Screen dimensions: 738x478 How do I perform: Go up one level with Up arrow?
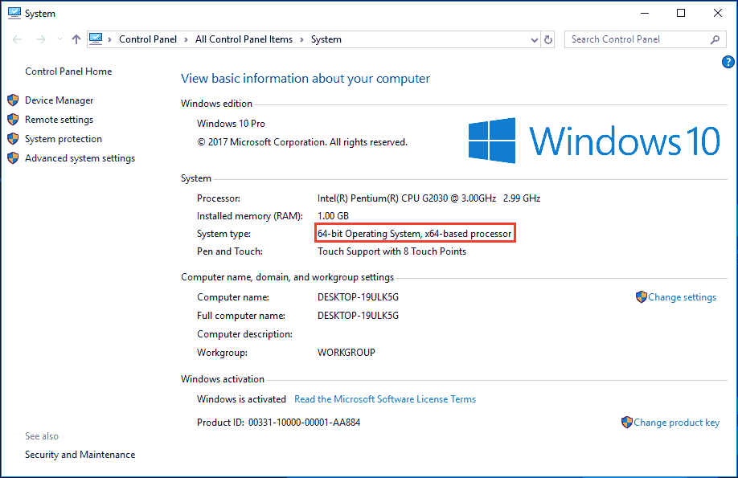pyautogui.click(x=76, y=39)
